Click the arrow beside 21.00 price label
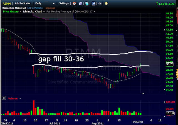 164,90
